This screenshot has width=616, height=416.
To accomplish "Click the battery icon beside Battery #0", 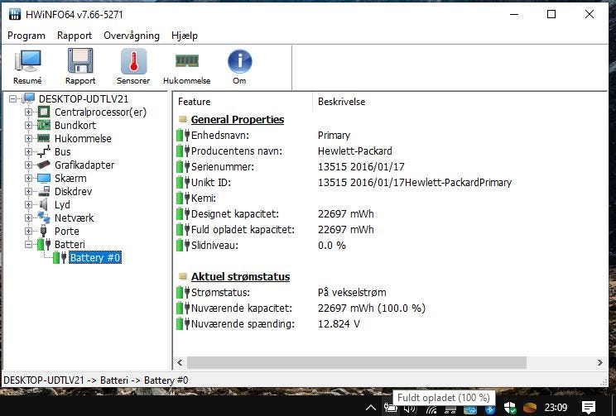I will [60, 257].
